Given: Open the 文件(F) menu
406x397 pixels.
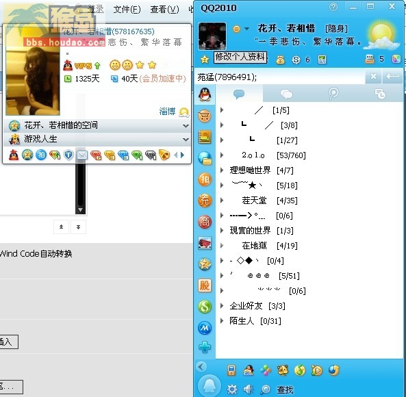Looking at the screenshot, I should (x=127, y=10).
